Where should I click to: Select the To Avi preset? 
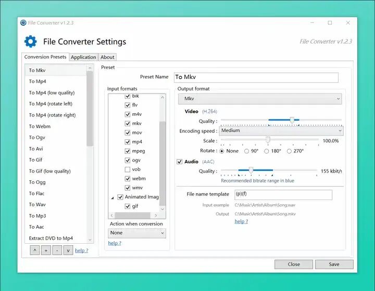(56, 149)
